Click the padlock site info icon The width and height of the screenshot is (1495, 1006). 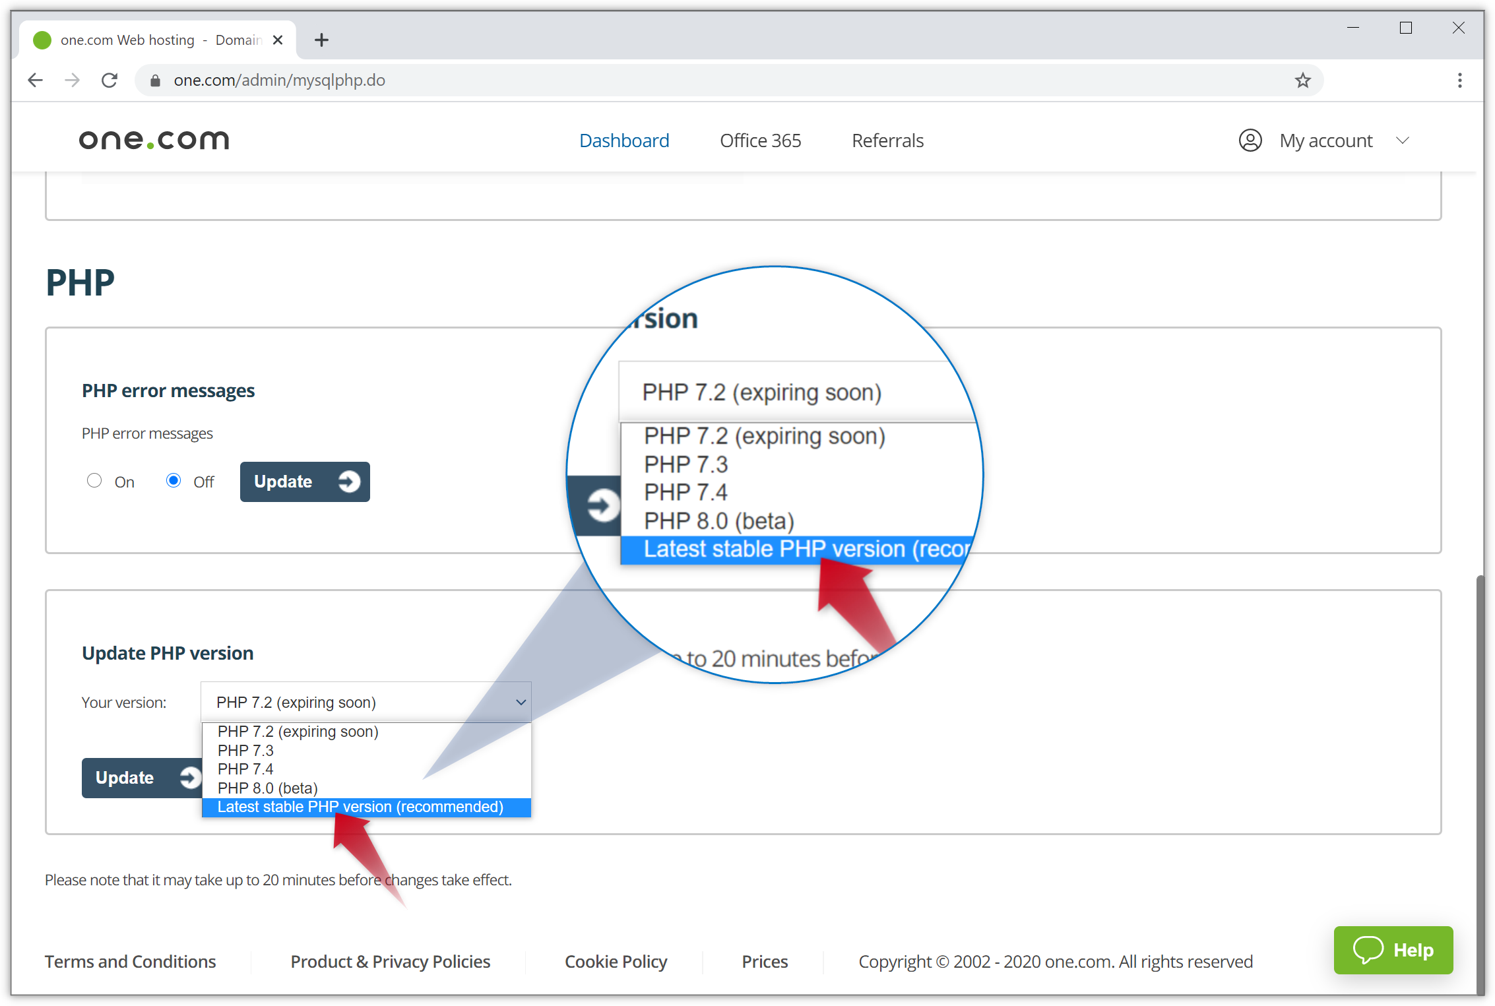coord(155,80)
